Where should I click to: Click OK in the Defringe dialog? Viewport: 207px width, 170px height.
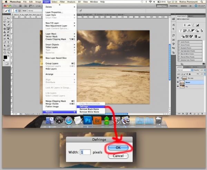click(x=118, y=148)
